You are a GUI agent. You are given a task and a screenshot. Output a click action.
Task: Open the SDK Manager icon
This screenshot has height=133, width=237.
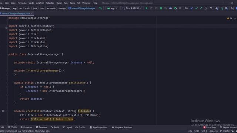[x=226, y=8]
